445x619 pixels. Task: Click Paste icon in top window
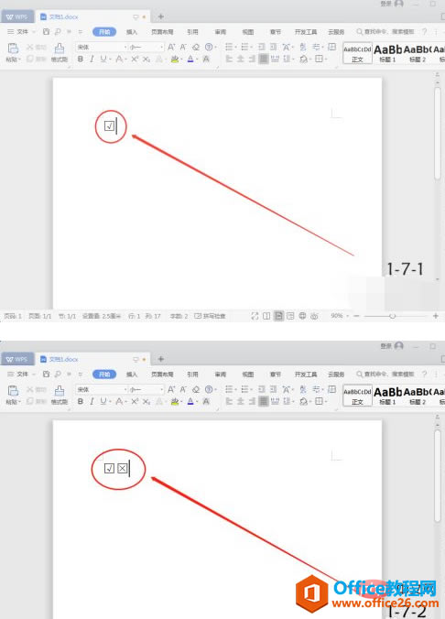pyautogui.click(x=13, y=49)
